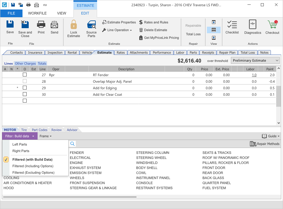Screen dimensions: 283x209
Task: Check the box on line 27 RT Fender
Action: (x=25, y=75)
